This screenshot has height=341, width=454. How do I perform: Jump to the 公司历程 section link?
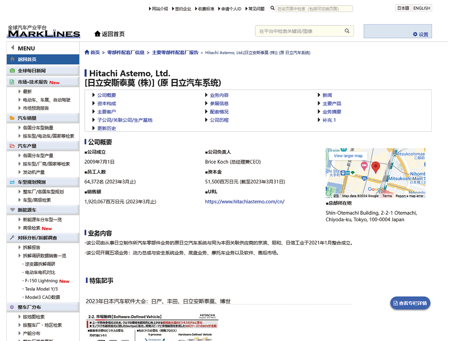tap(219, 120)
